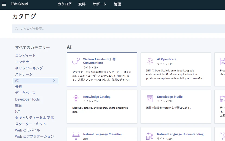Focus the カタログを検索 search field
The width and height of the screenshot is (225, 141).
tap(118, 29)
